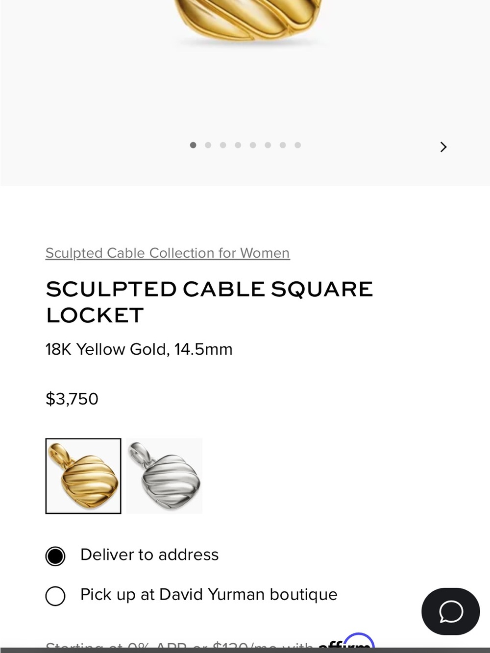Click the Deliver to address label
This screenshot has width=490, height=653.
pyautogui.click(x=149, y=555)
